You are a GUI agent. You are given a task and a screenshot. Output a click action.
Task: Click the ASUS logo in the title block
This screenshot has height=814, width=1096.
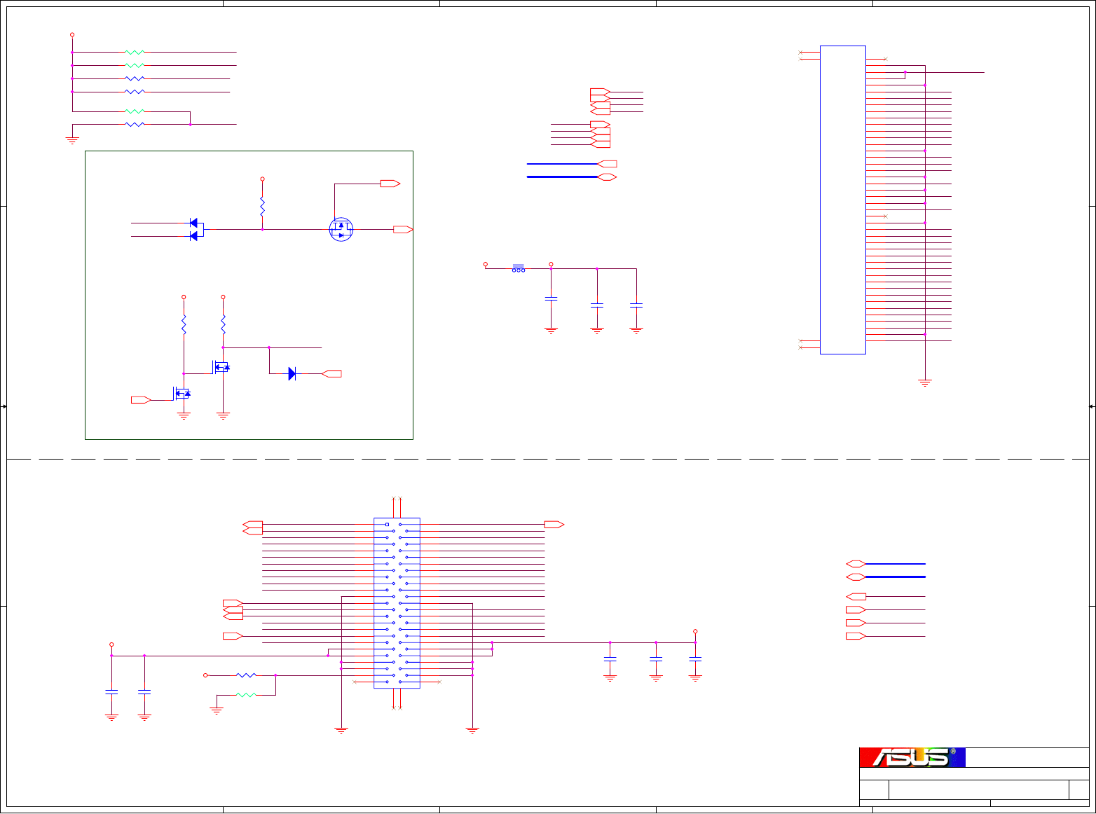click(x=912, y=757)
